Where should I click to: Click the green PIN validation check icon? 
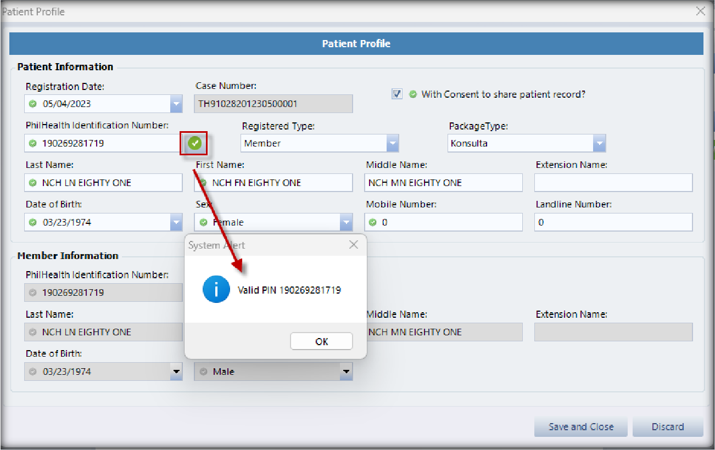pyautogui.click(x=194, y=144)
